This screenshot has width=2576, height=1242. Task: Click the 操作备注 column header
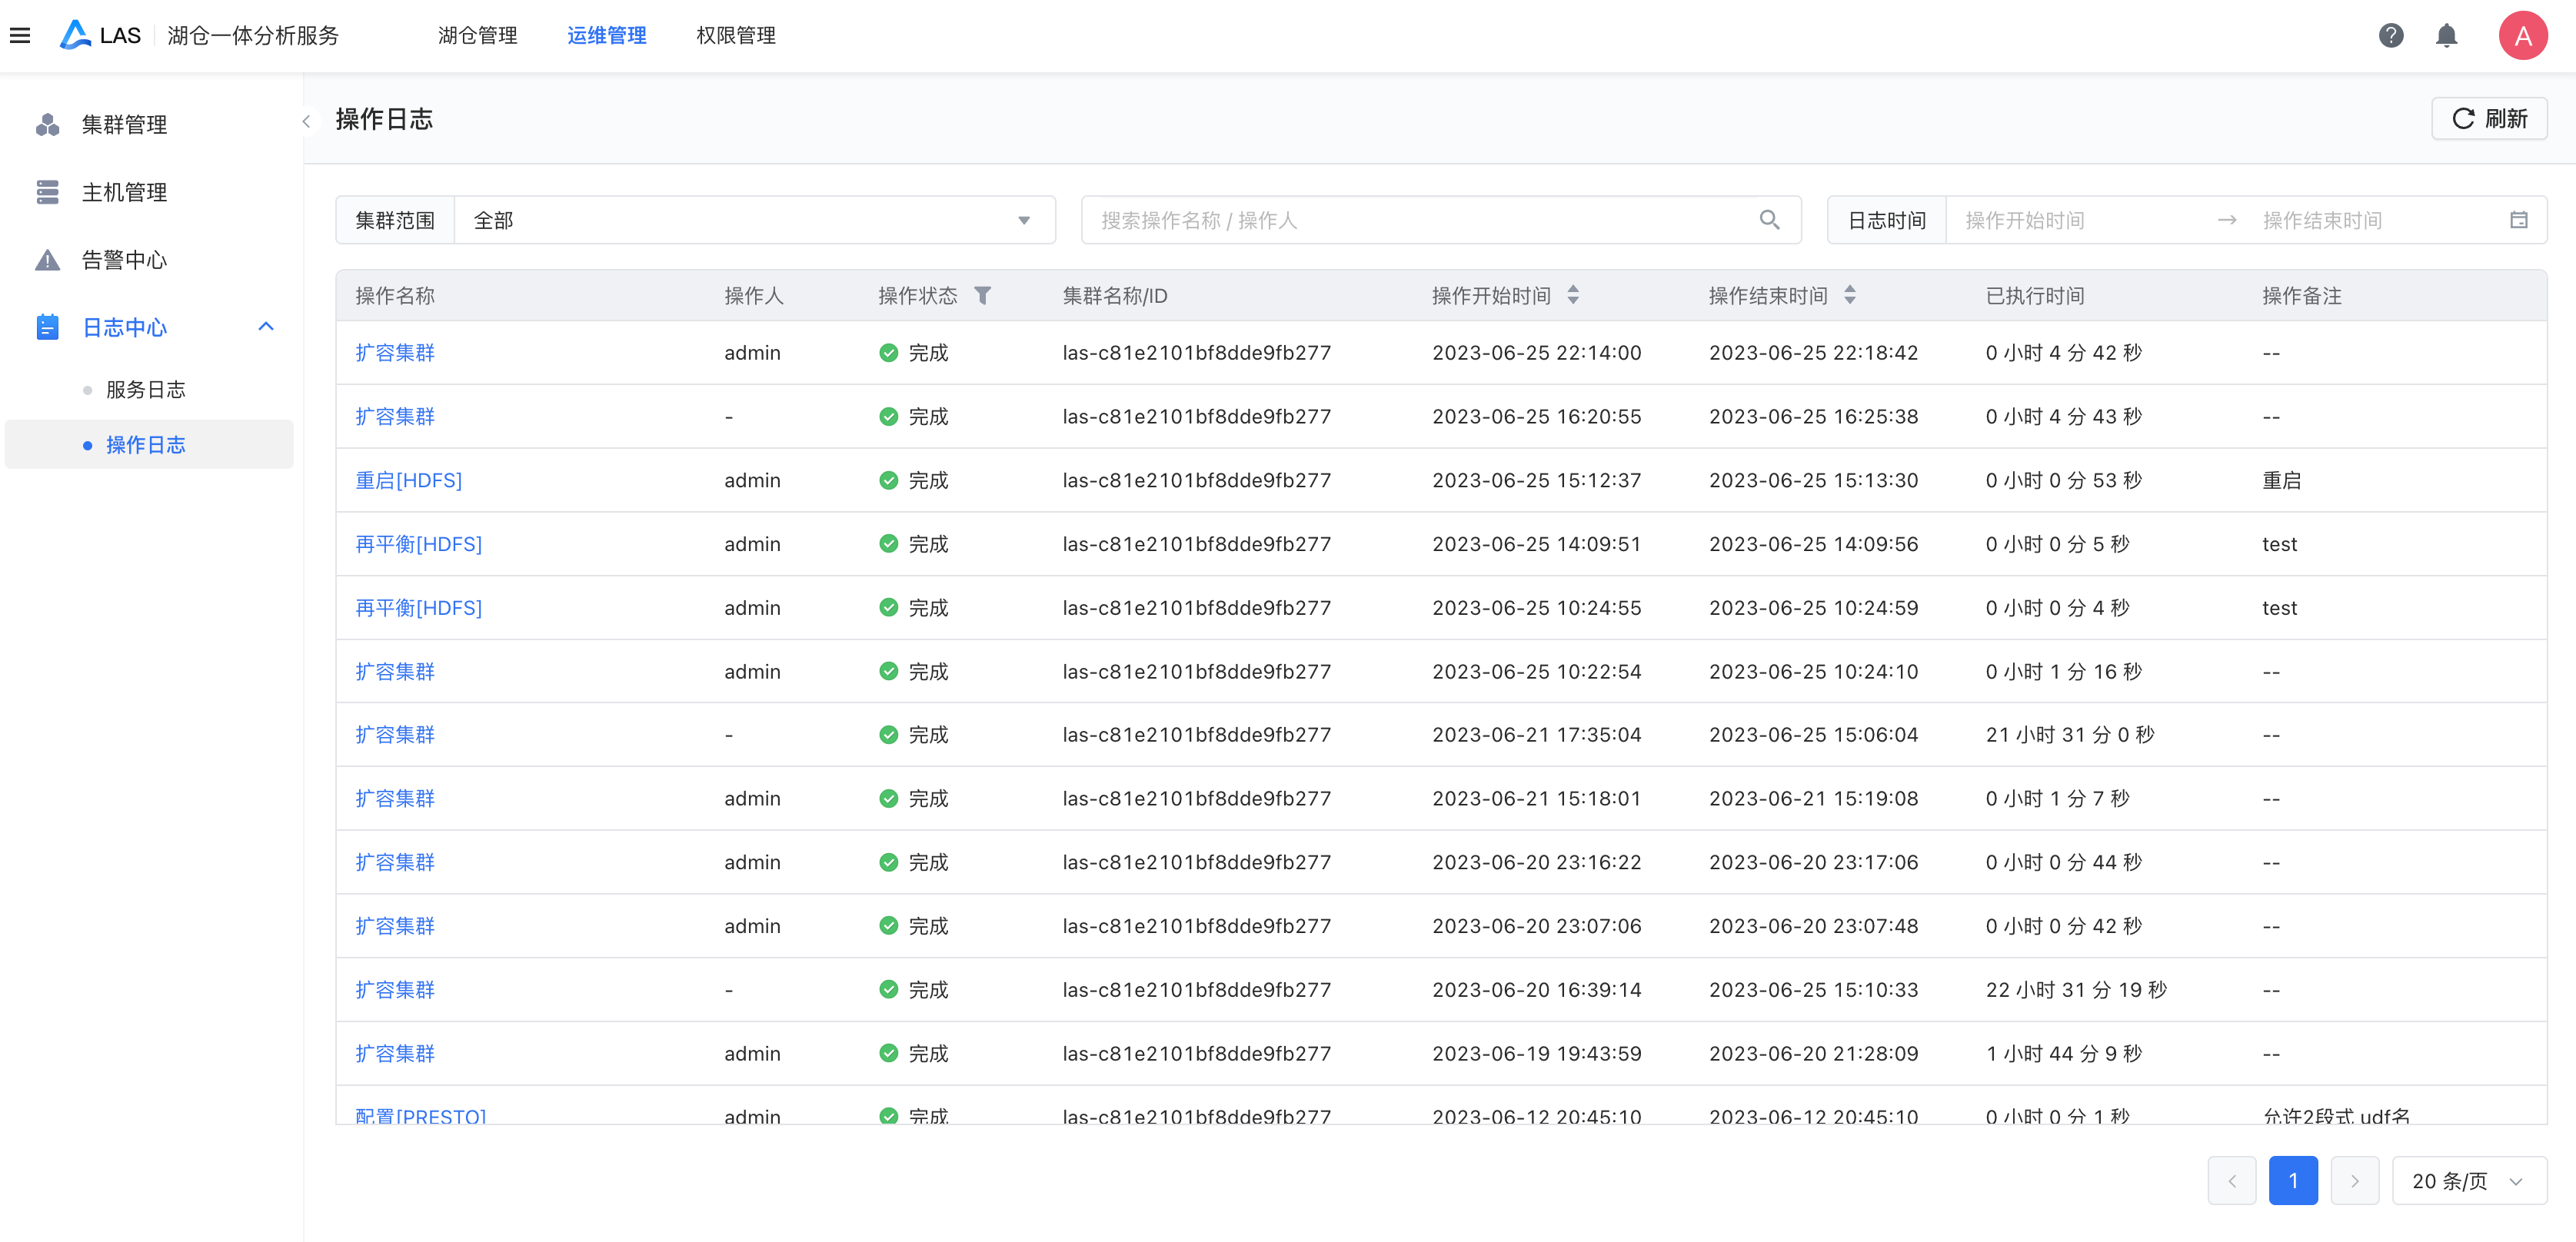pyautogui.click(x=2302, y=296)
